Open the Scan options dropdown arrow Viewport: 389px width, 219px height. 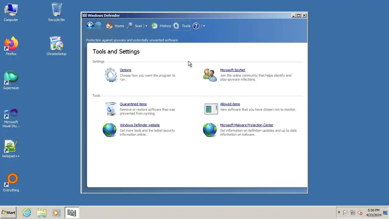click(x=146, y=26)
